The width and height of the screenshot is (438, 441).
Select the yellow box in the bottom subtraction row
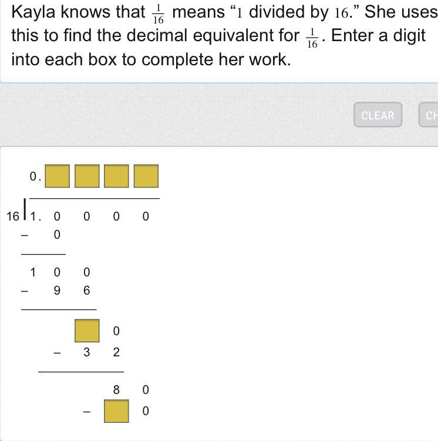pyautogui.click(x=116, y=411)
